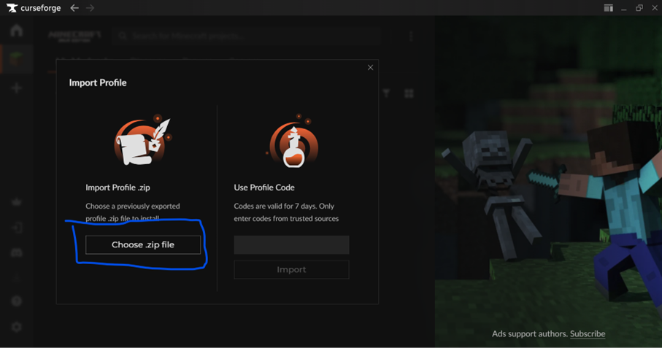Viewport: 662px width, 348px height.
Task: Click the Choose .zip file button
Action: (x=143, y=244)
